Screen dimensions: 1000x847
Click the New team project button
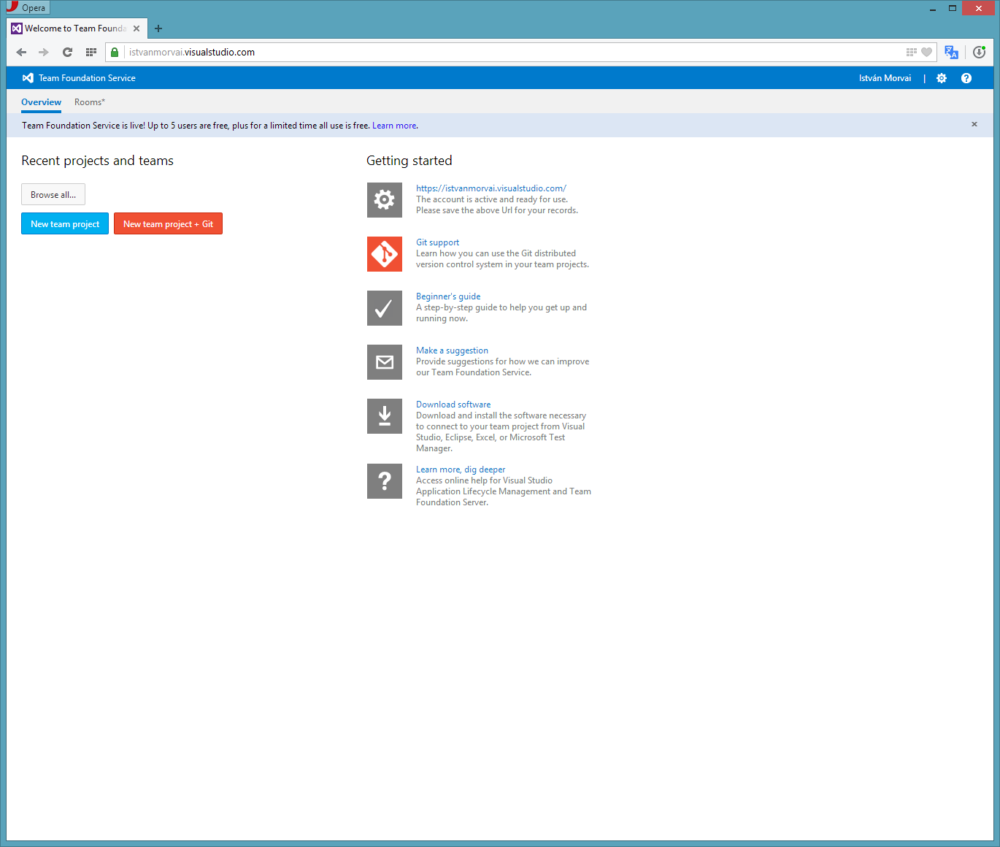[x=65, y=223]
